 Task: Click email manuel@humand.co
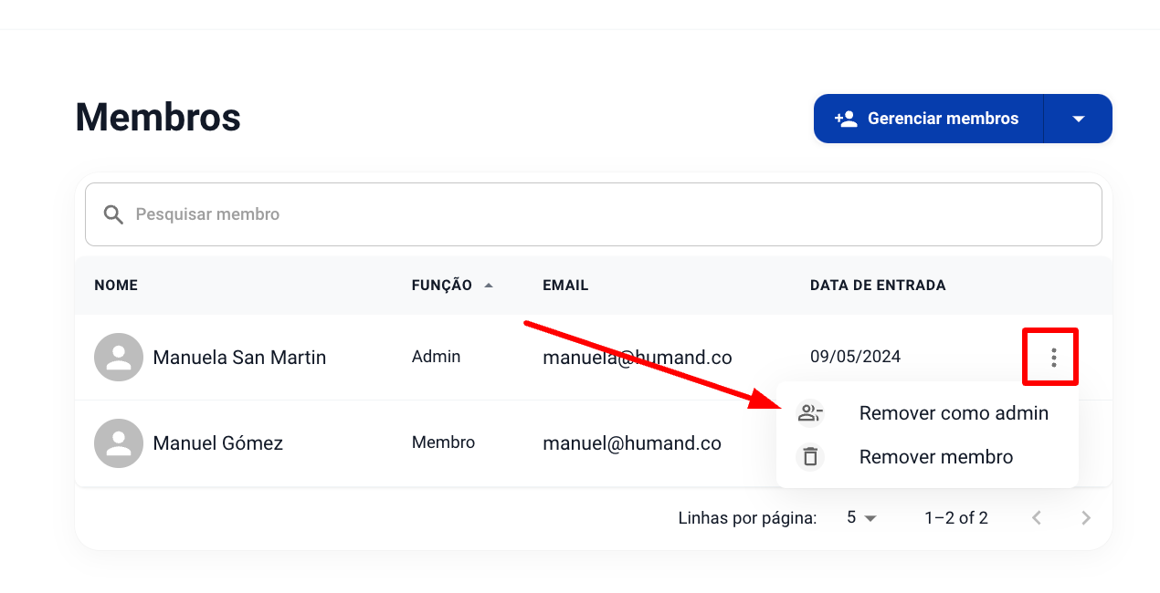pyautogui.click(x=632, y=443)
